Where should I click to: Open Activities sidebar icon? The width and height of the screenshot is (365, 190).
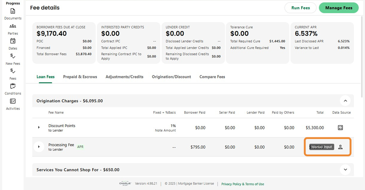[13, 101]
